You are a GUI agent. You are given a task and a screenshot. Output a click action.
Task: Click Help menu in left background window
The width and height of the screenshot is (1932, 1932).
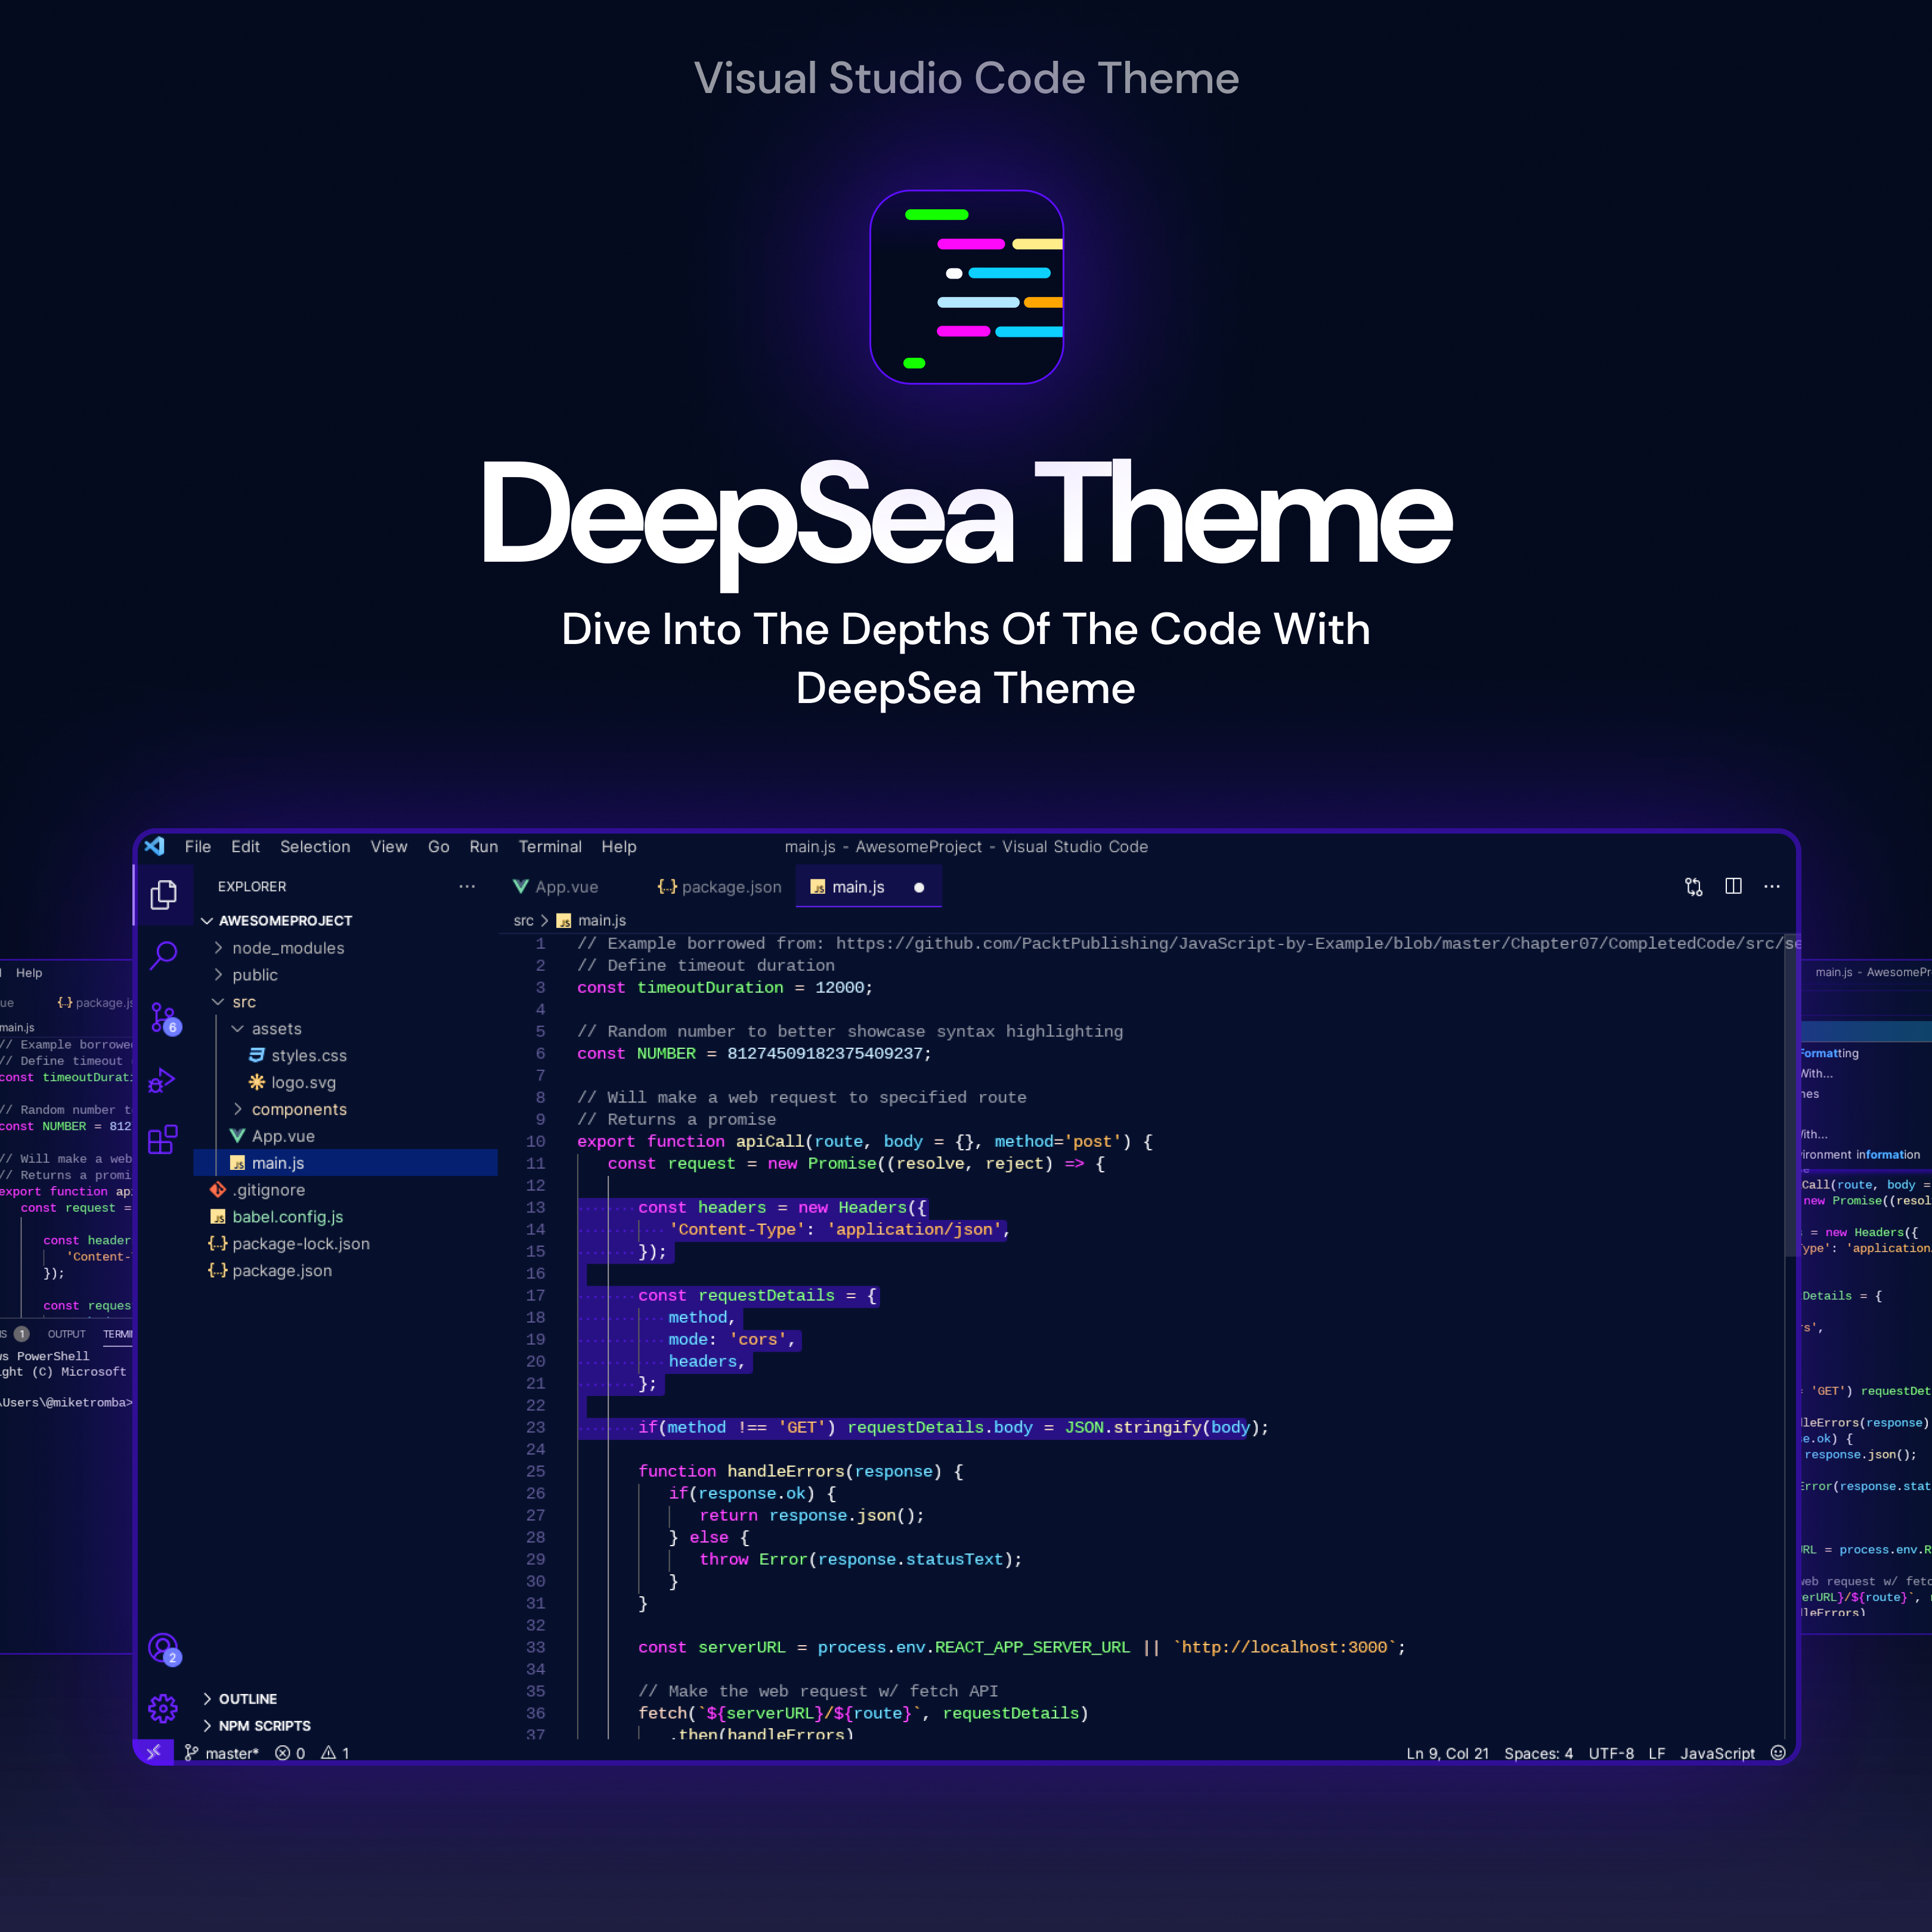tap(29, 973)
